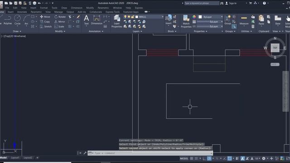
Task: Toggle layer on/off lightbulb for WALLL layer
Action: click(125, 17)
